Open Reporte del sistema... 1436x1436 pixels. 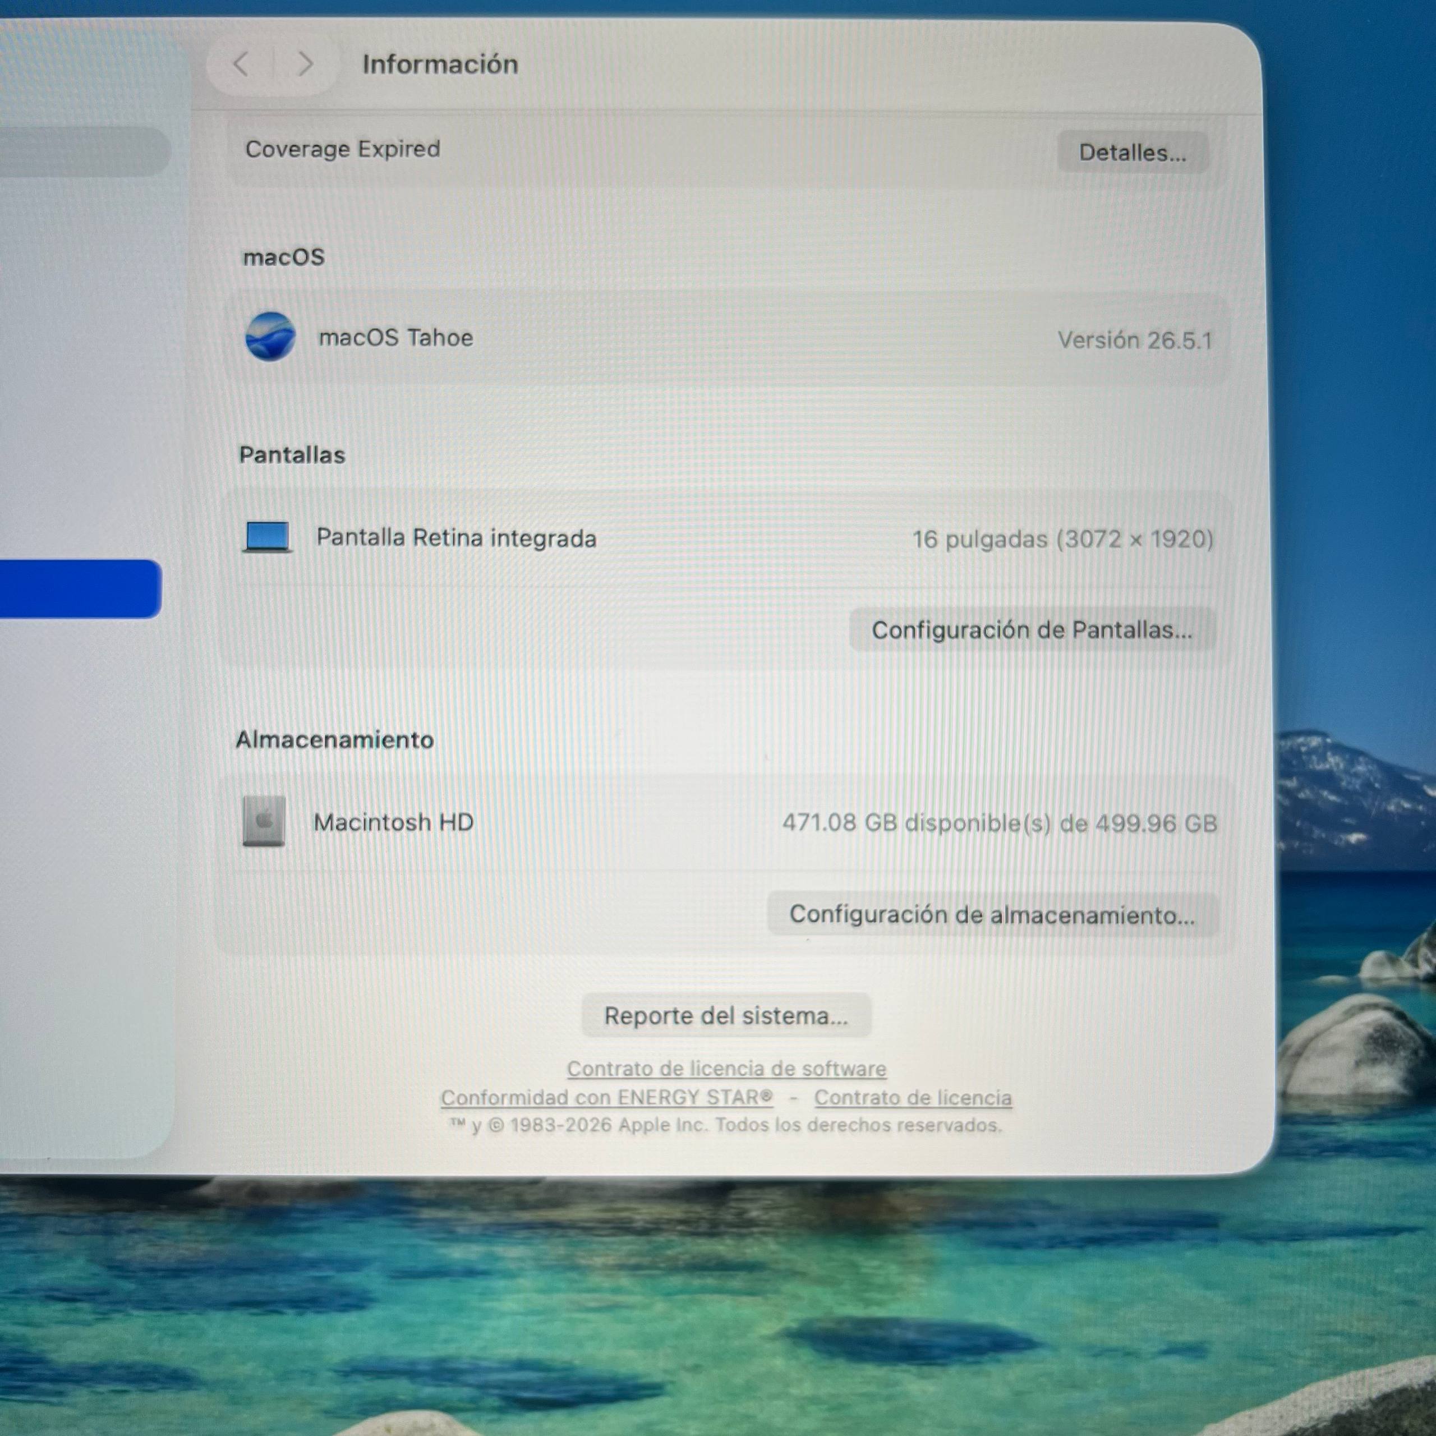pos(726,1015)
